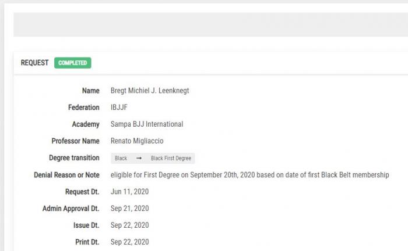The height and width of the screenshot is (251, 408).
Task: Select the REQUEST section heading
Action: click(34, 63)
